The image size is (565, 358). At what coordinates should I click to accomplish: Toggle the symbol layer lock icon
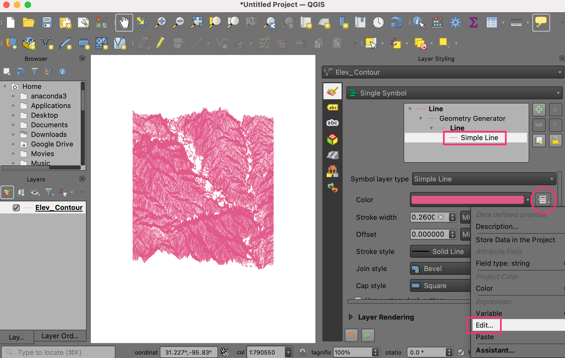click(555, 141)
